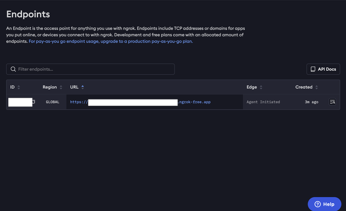Click the Region column sort arrows
Viewport: 346px width, 211px height.
pos(61,87)
